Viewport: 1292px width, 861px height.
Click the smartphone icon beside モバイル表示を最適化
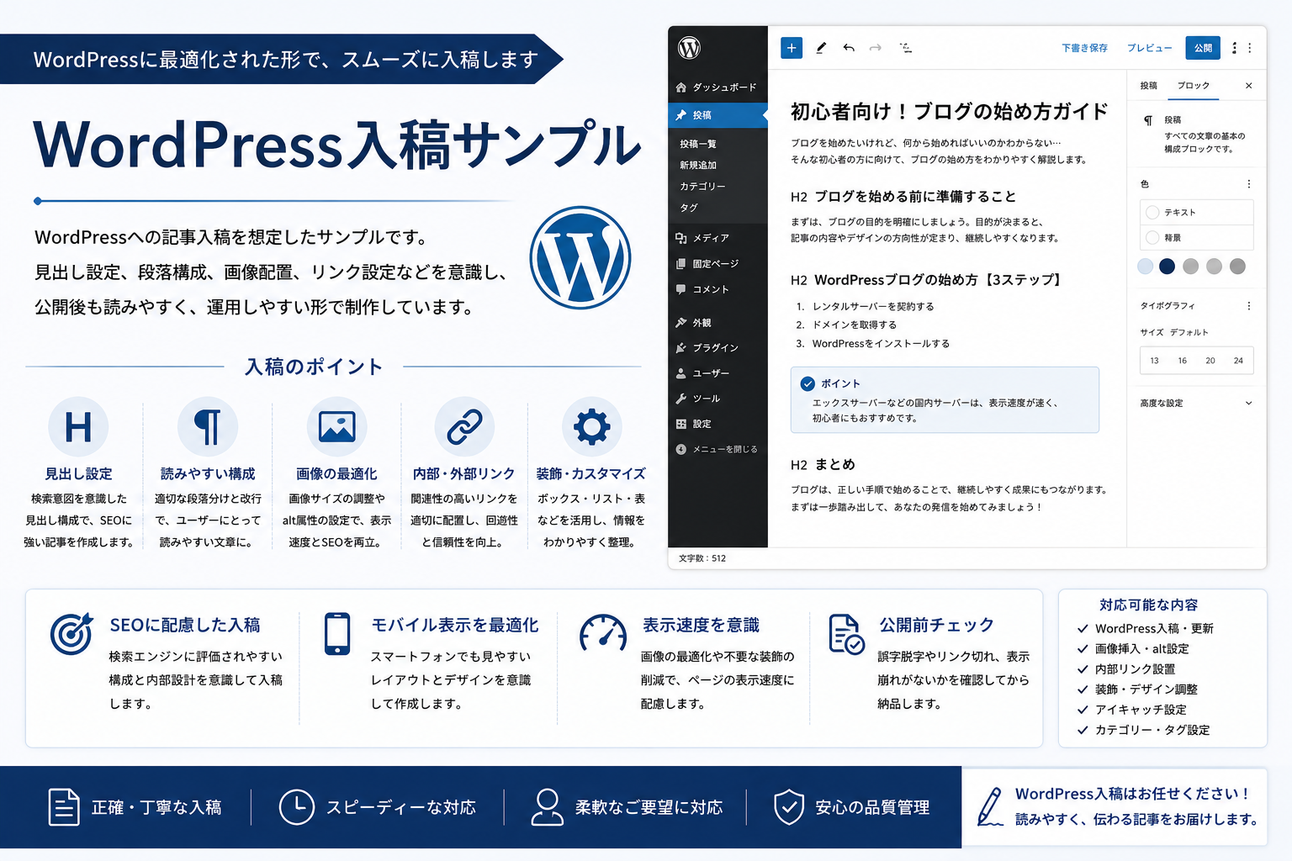[337, 634]
